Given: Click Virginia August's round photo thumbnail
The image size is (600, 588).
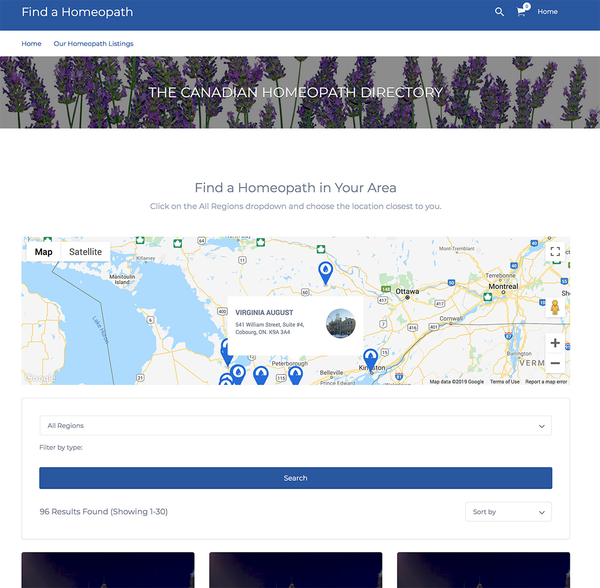Looking at the screenshot, I should [341, 324].
